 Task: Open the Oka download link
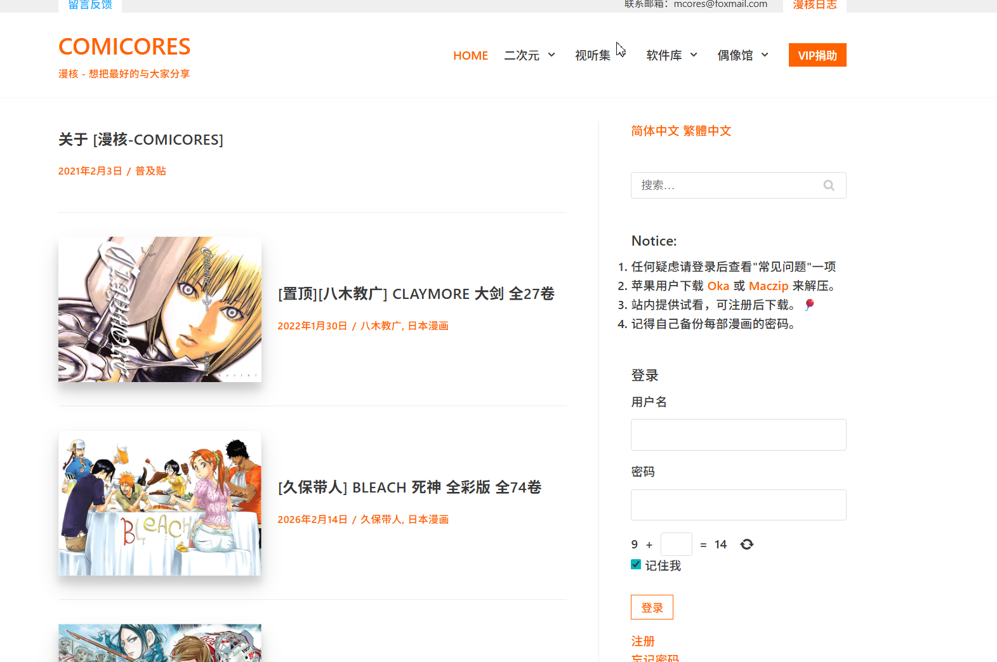point(718,286)
